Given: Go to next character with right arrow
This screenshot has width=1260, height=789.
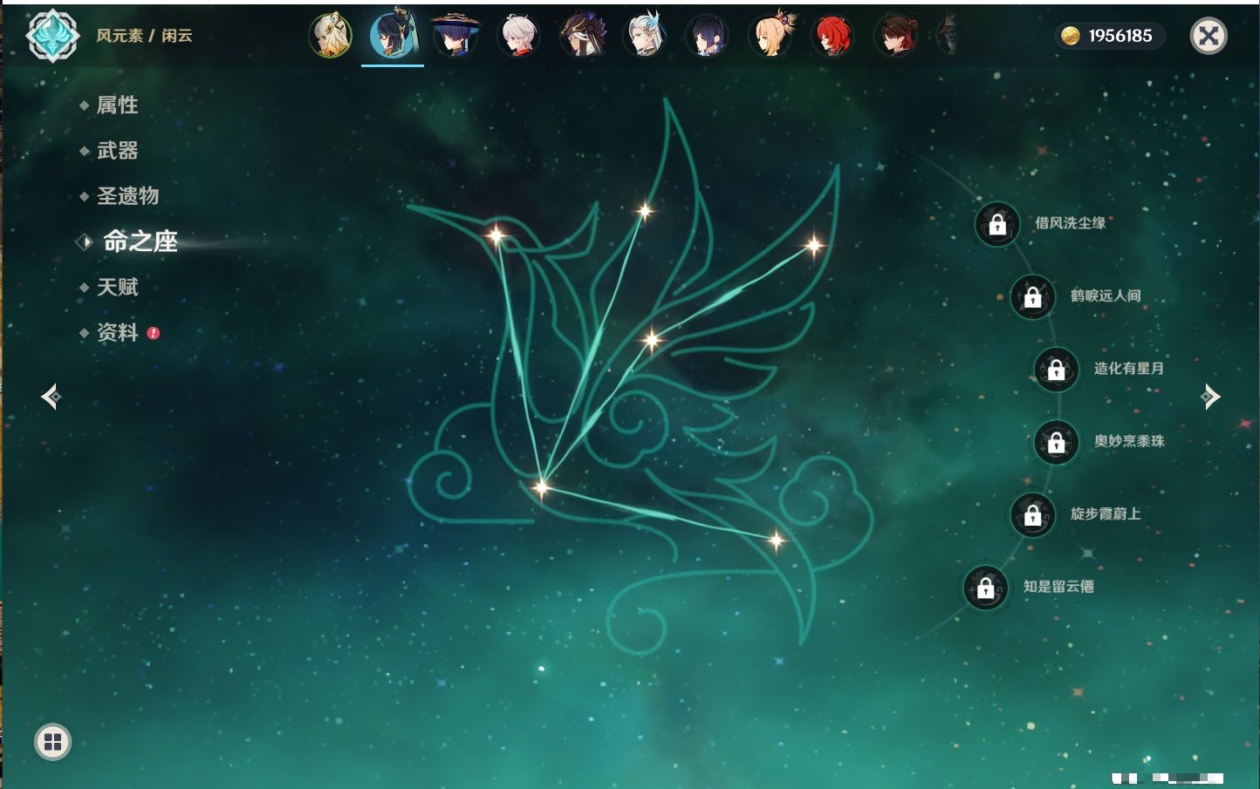Looking at the screenshot, I should pyautogui.click(x=1210, y=397).
